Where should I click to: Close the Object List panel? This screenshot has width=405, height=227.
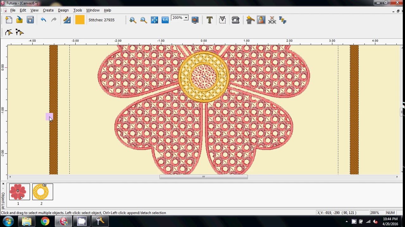pos(3,184)
